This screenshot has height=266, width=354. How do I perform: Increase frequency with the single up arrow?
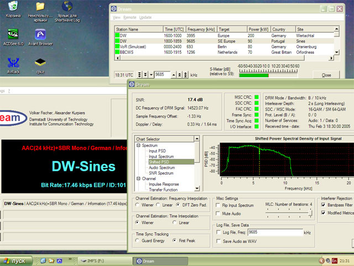coord(173,75)
